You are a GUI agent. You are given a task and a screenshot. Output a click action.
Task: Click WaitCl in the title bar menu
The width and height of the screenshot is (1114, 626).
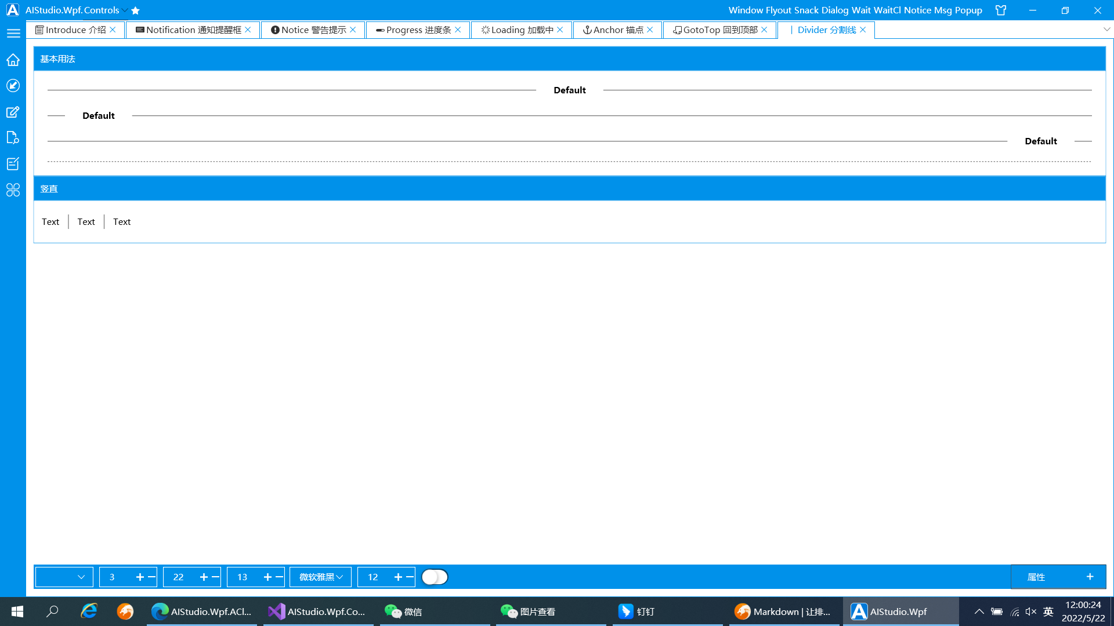887,10
